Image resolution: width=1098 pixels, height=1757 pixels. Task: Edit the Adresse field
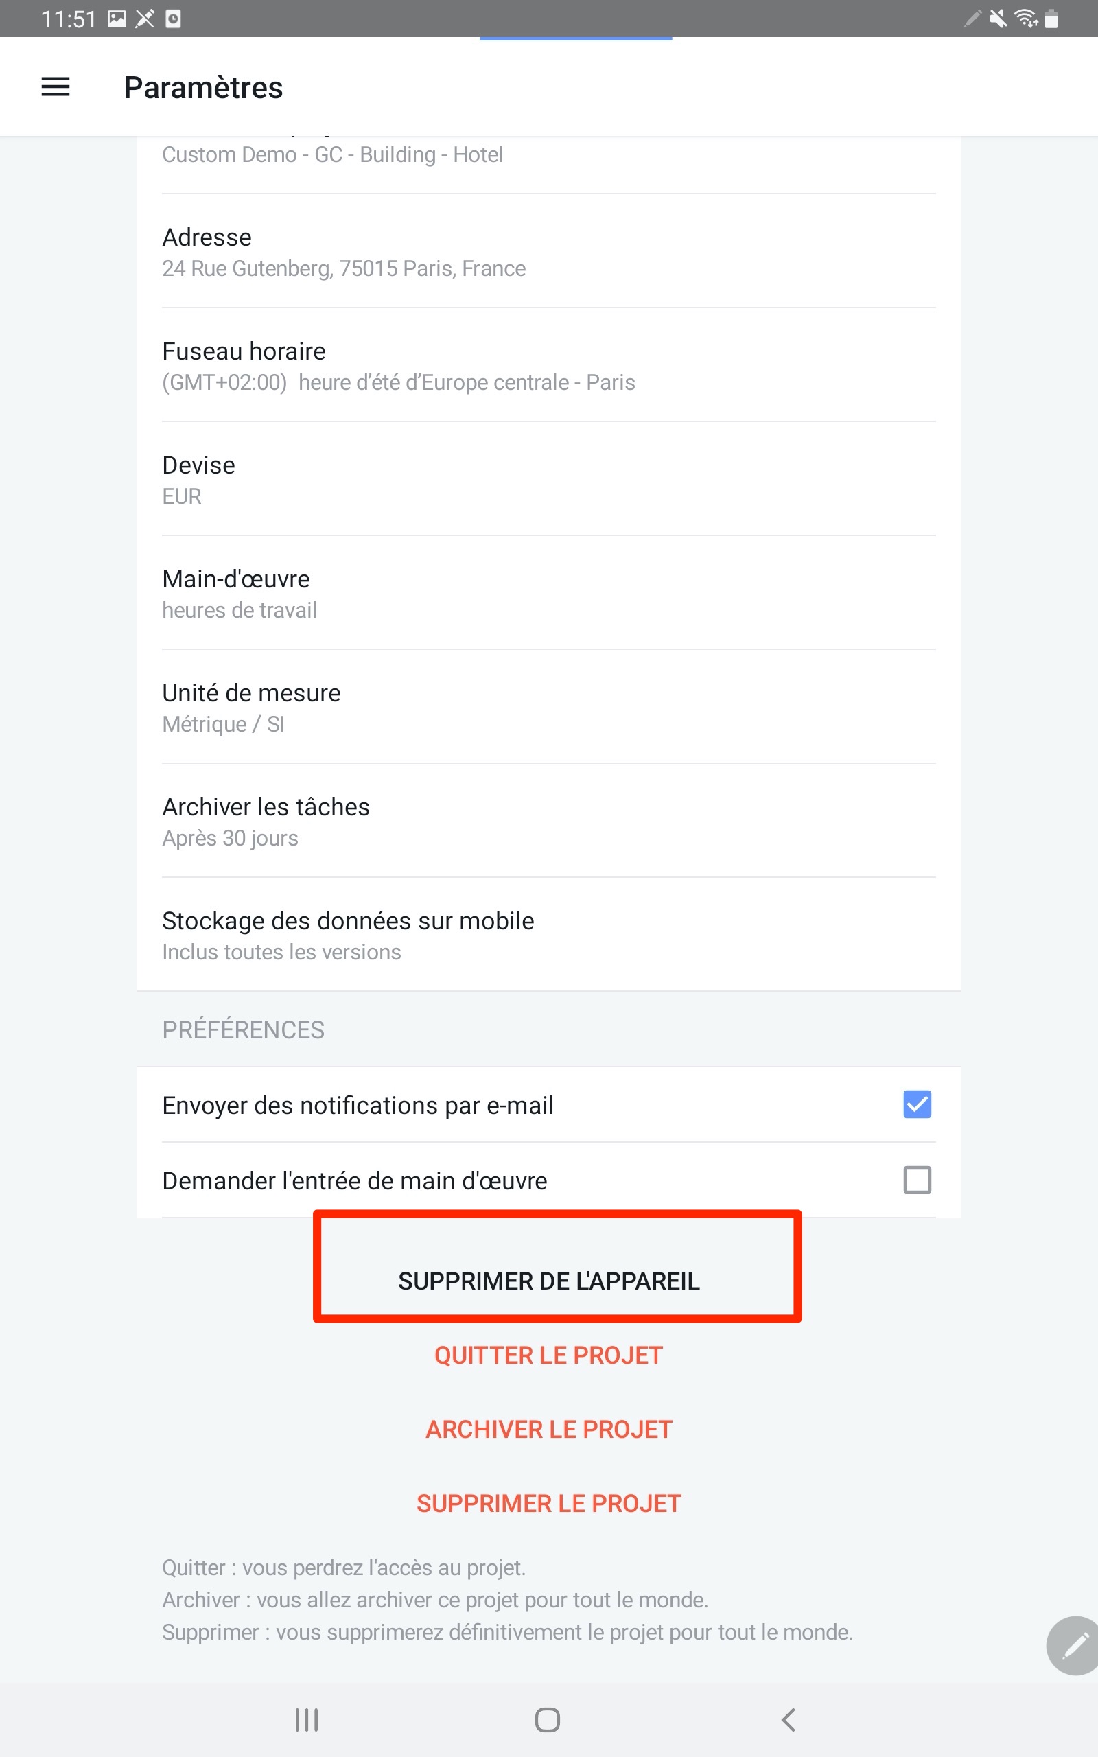[x=548, y=251]
